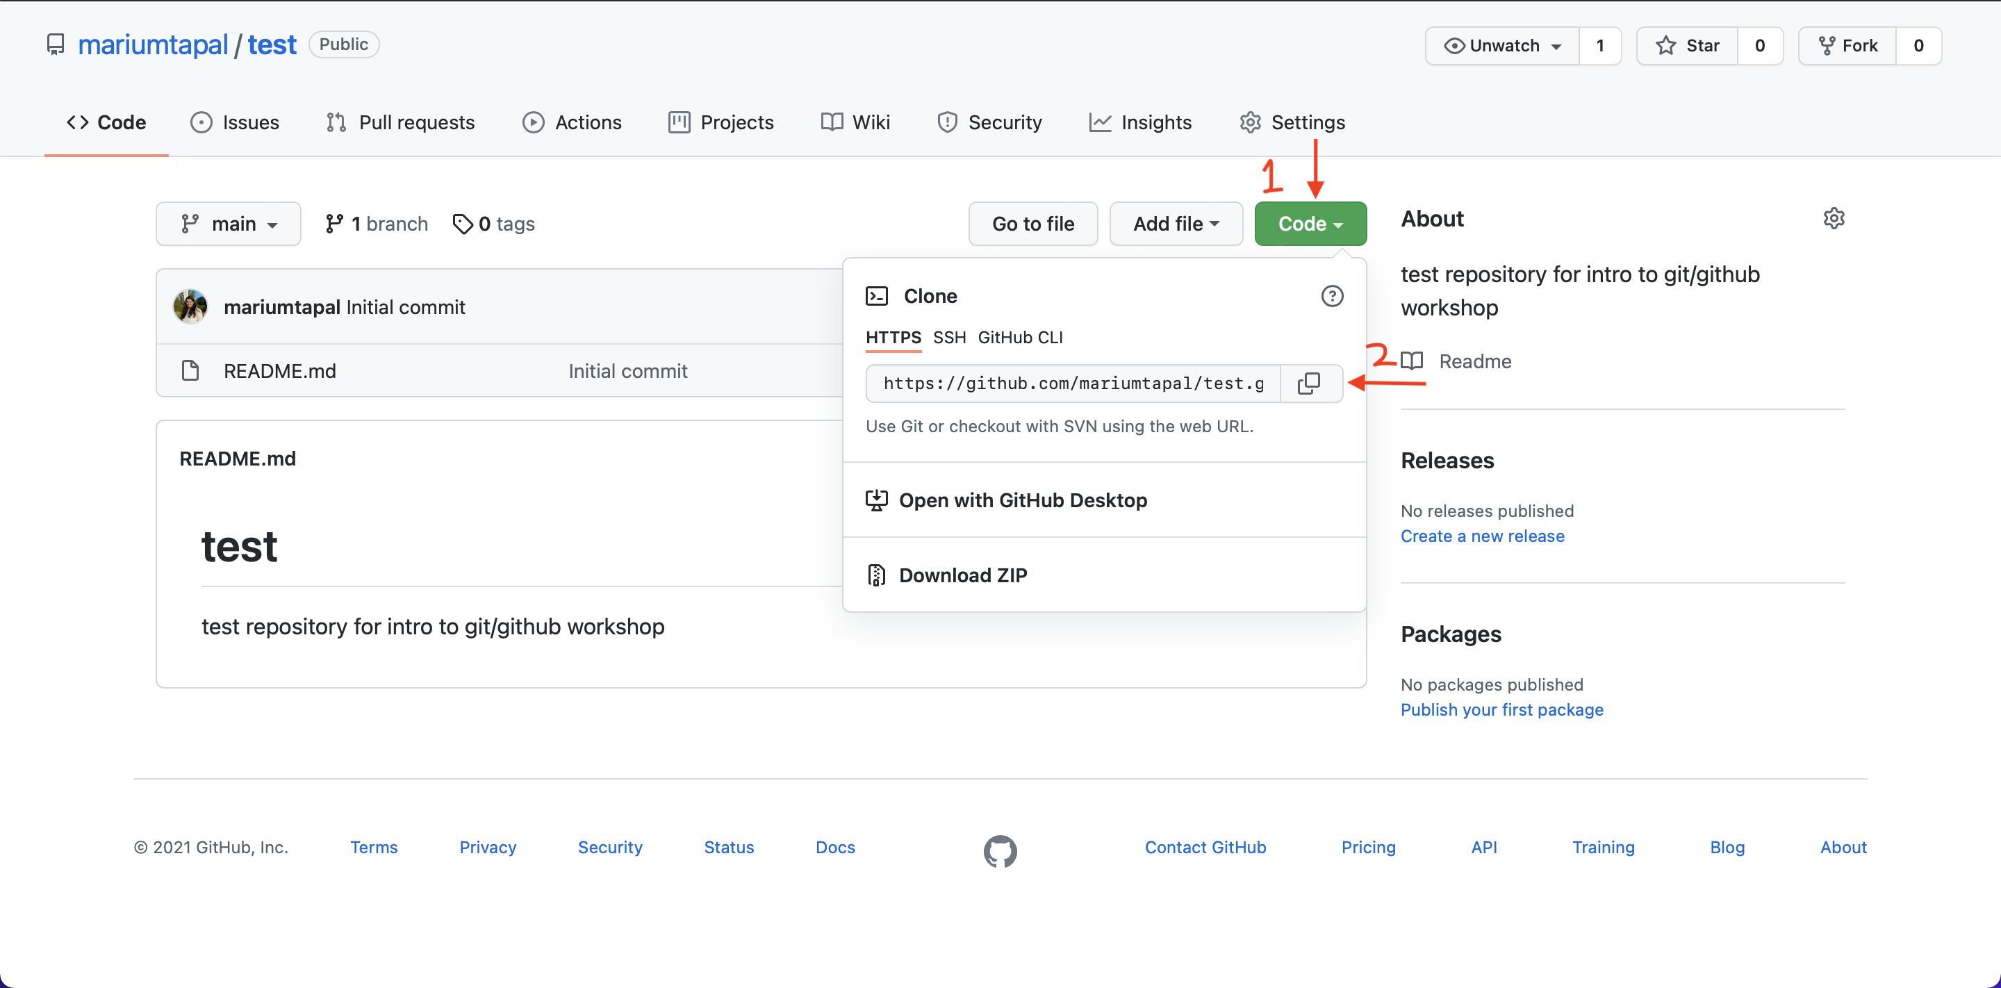2001x988 pixels.
Task: Click Publish your first package
Action: tap(1501, 710)
